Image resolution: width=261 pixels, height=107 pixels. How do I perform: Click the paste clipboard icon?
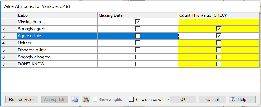tap(86, 99)
